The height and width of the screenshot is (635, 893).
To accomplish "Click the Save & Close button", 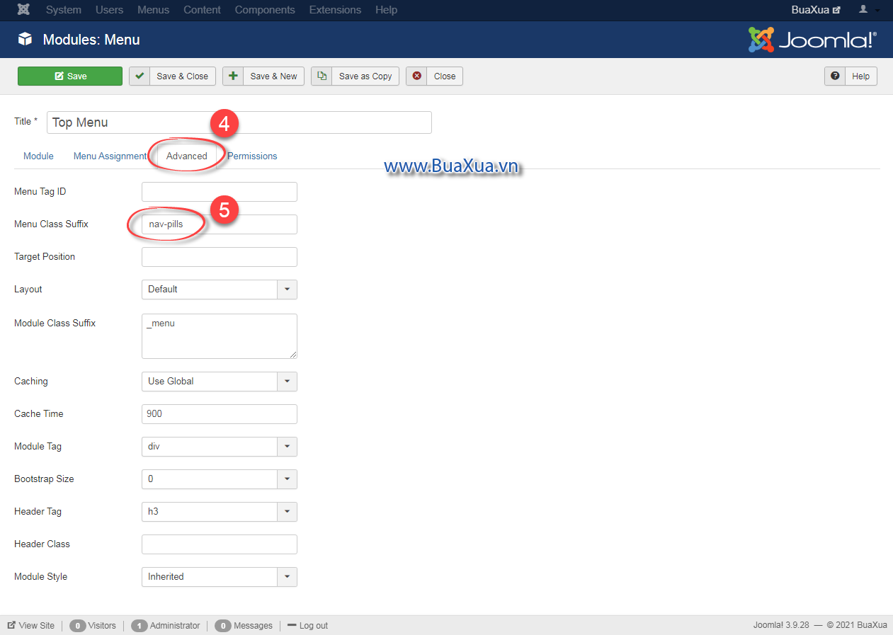I will [x=173, y=76].
